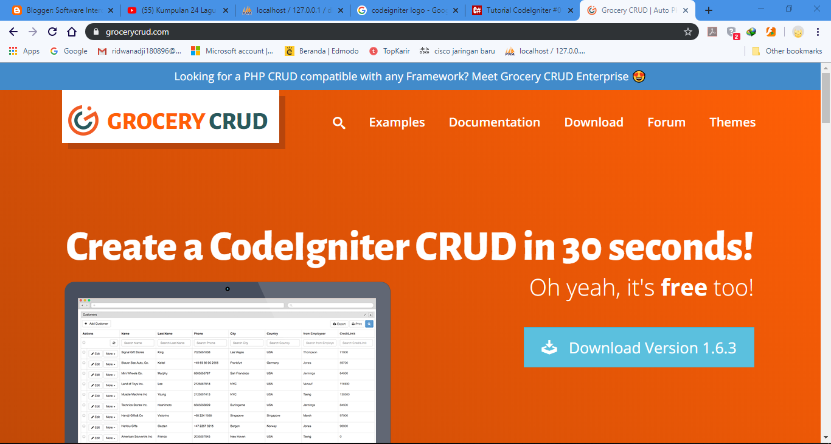Click the Download Version 1.6.3 button

[639, 347]
